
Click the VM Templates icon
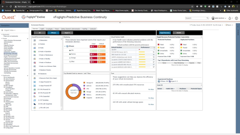pyautogui.click(x=34, y=100)
